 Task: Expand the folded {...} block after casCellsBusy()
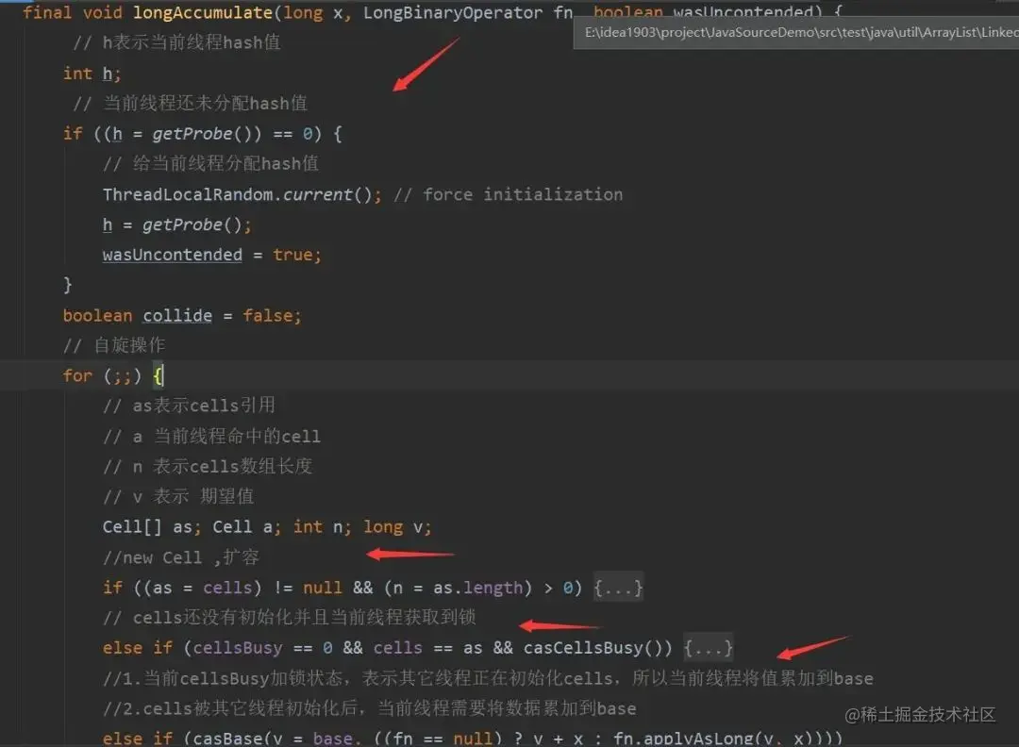pos(709,648)
